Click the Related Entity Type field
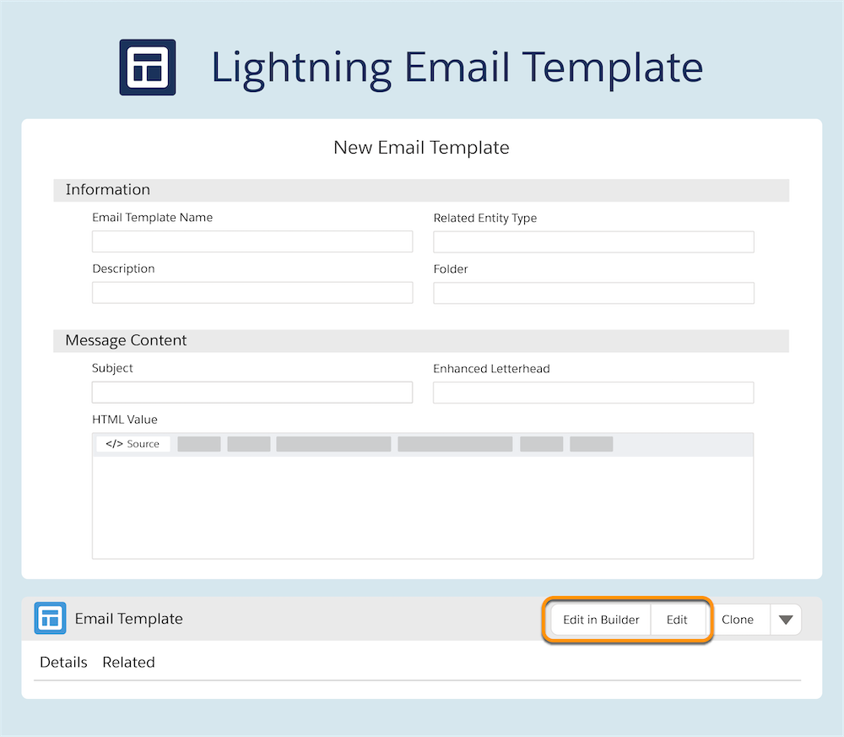The width and height of the screenshot is (844, 737). (592, 241)
